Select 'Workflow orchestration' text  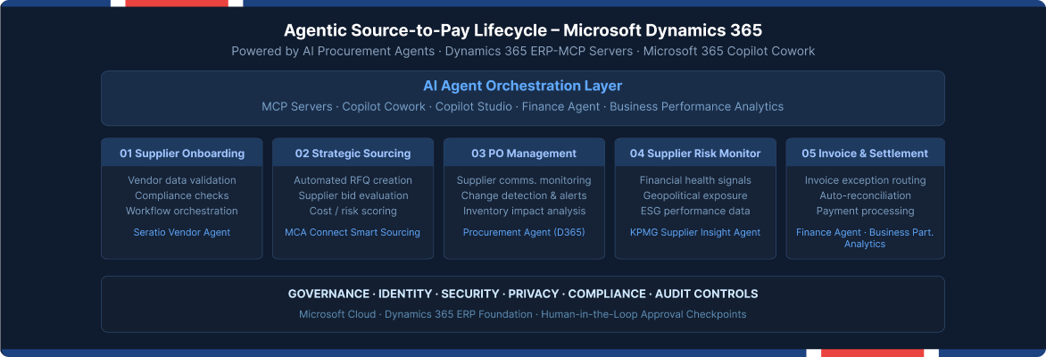pyautogui.click(x=182, y=211)
